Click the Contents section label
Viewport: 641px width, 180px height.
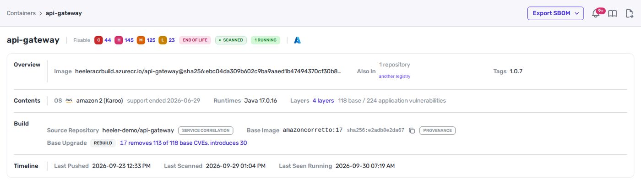tap(27, 100)
